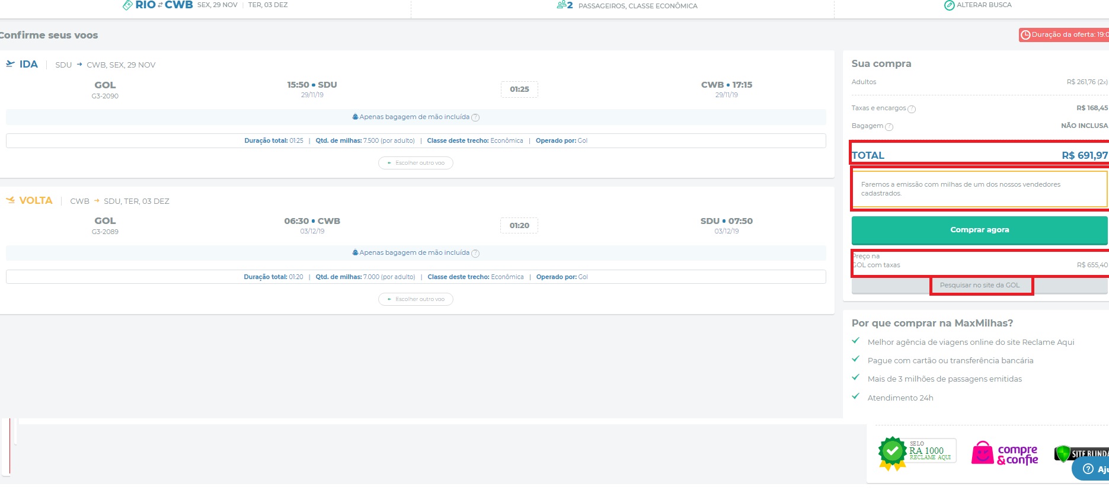
Task: Click the TOTAL price R$ 691,97
Action: click(x=1084, y=155)
